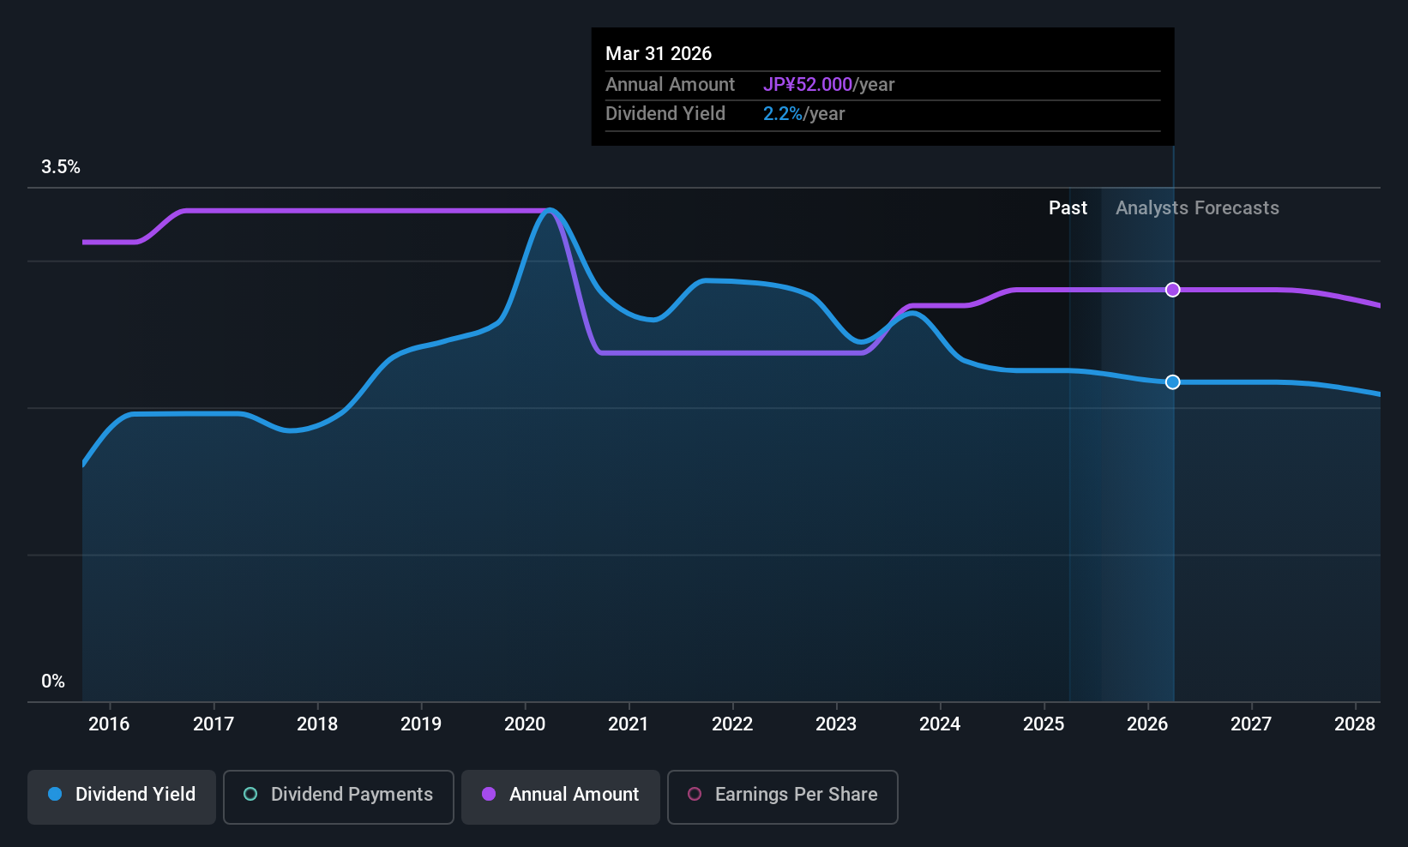Click the 2025 x-axis label
The width and height of the screenshot is (1408, 847).
[1044, 724]
